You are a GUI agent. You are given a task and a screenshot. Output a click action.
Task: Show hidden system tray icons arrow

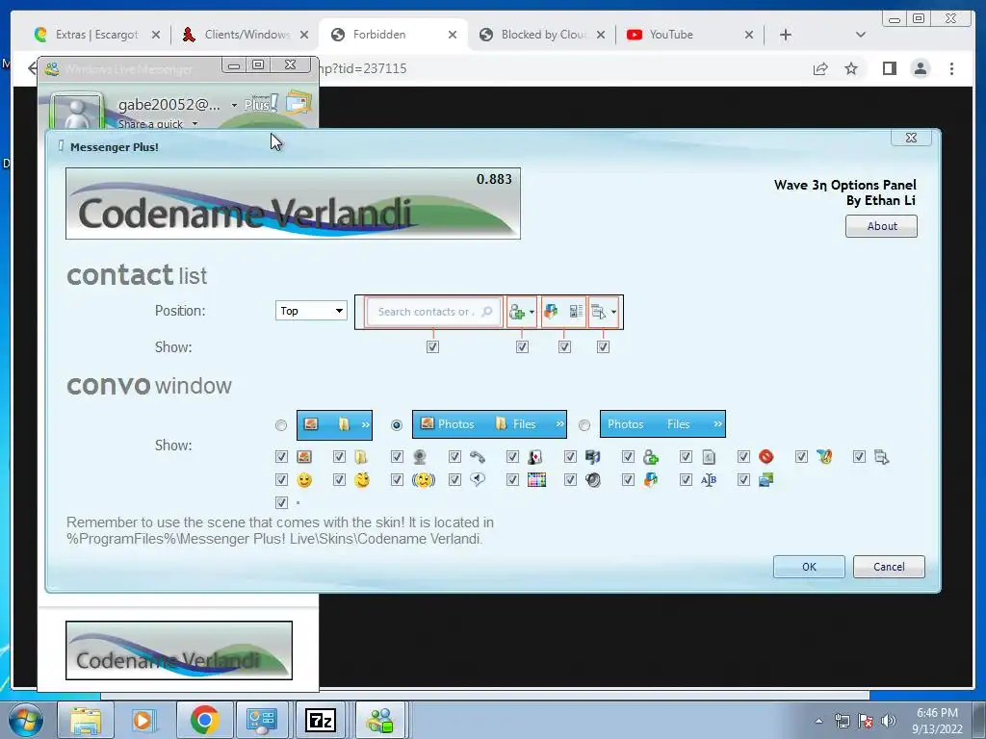tap(818, 721)
